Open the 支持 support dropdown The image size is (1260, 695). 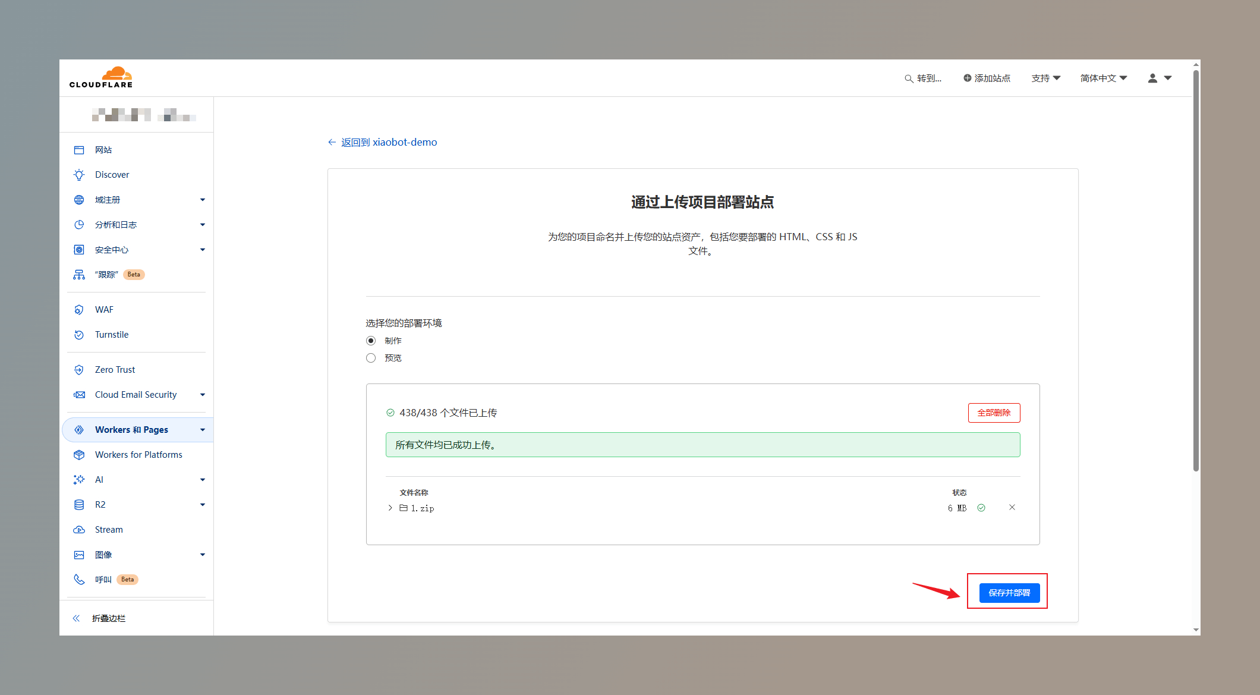point(1045,78)
